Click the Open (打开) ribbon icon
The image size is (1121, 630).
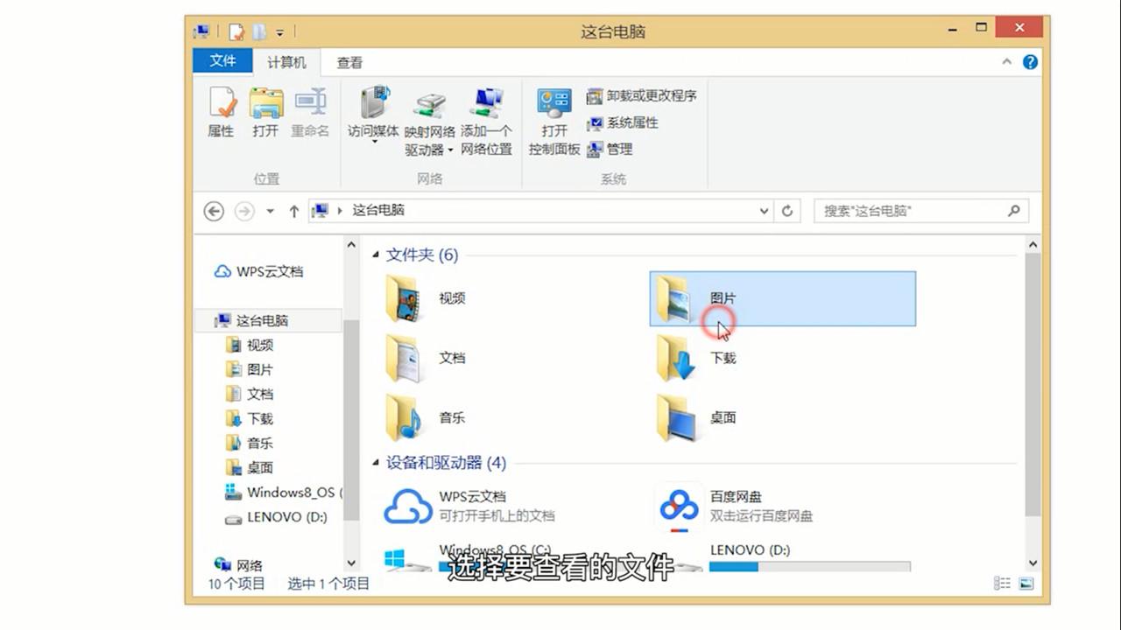tap(265, 112)
